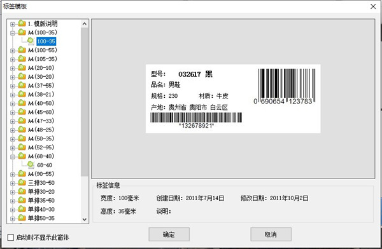Screen dimensions: 382x249
Task: Select 单排30-20 folder label
Action: [41, 192]
